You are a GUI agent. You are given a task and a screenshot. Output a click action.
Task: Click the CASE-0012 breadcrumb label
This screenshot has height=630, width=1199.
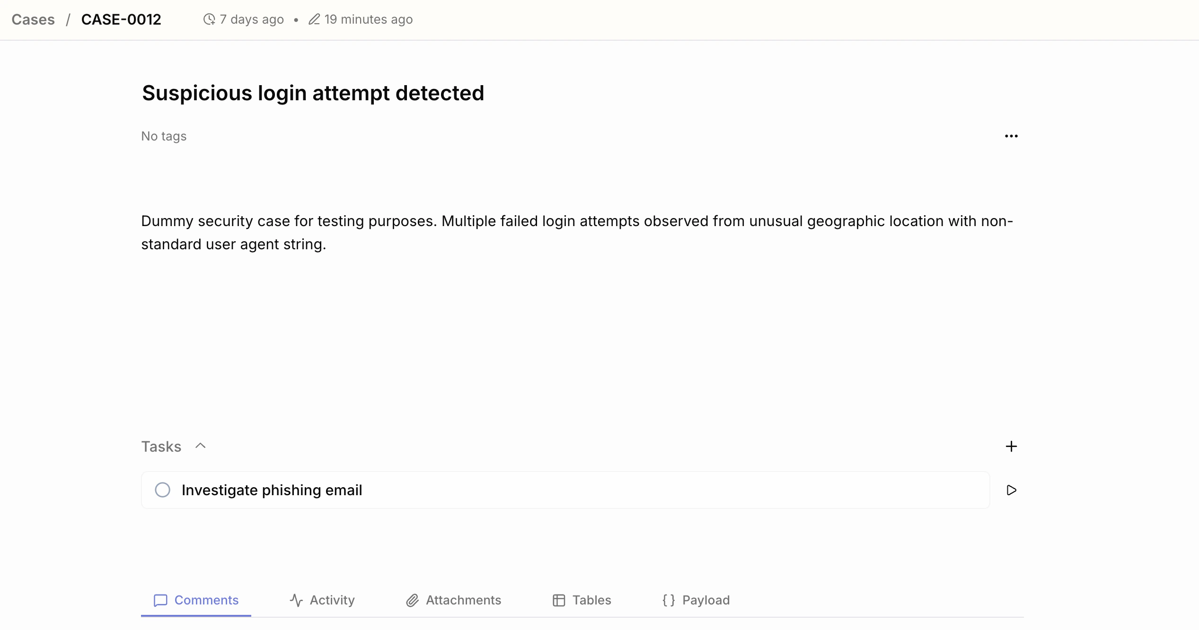pyautogui.click(x=121, y=19)
